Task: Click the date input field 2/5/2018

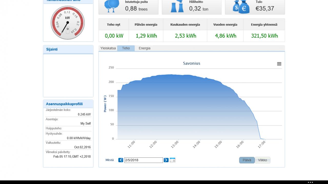Action: 143,160
